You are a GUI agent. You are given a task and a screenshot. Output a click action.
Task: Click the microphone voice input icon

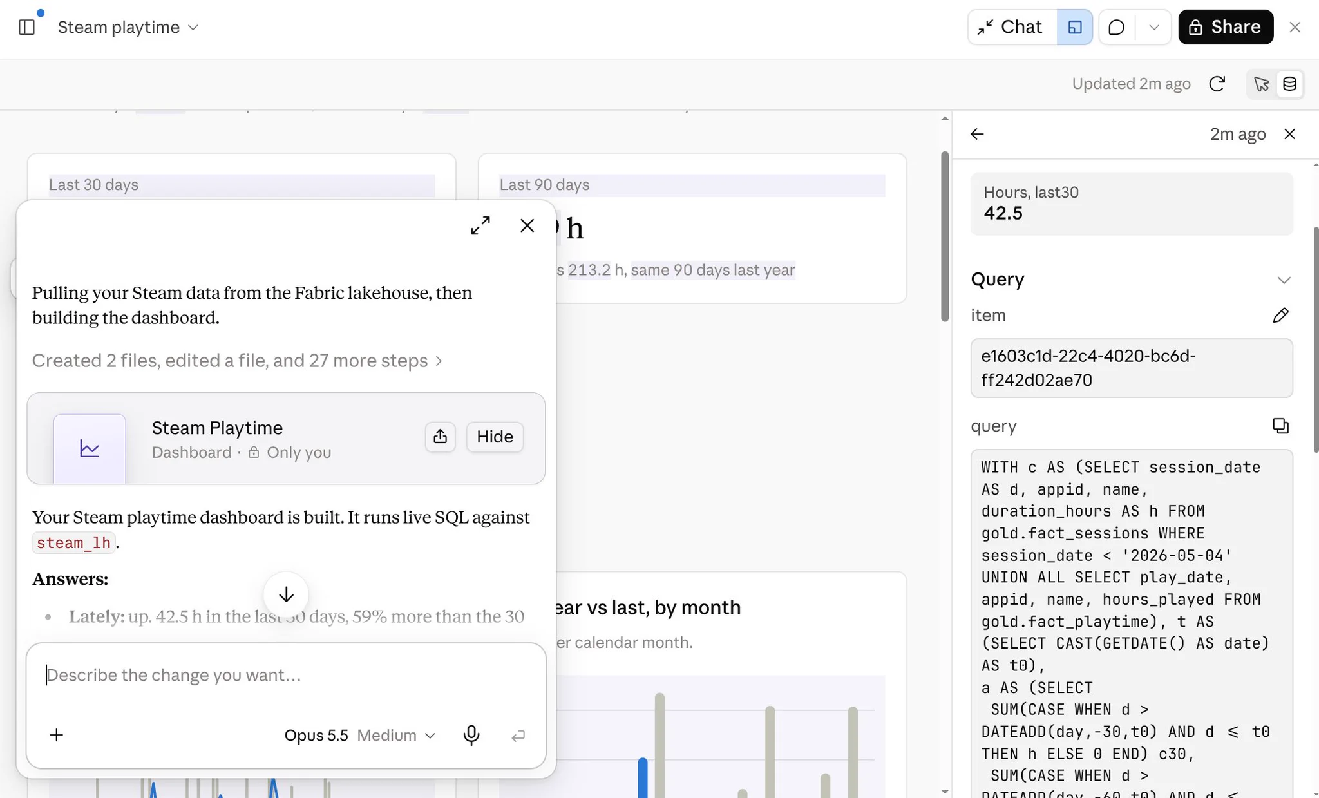pos(471,735)
